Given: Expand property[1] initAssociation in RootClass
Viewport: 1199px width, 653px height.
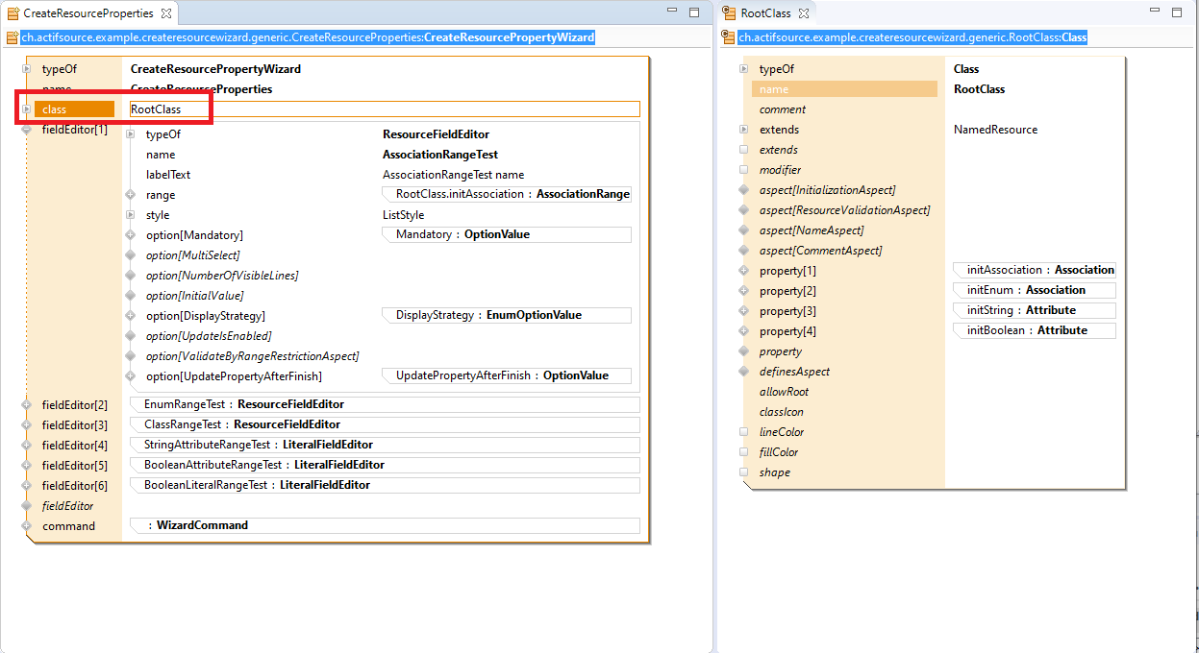Looking at the screenshot, I should pyautogui.click(x=743, y=271).
